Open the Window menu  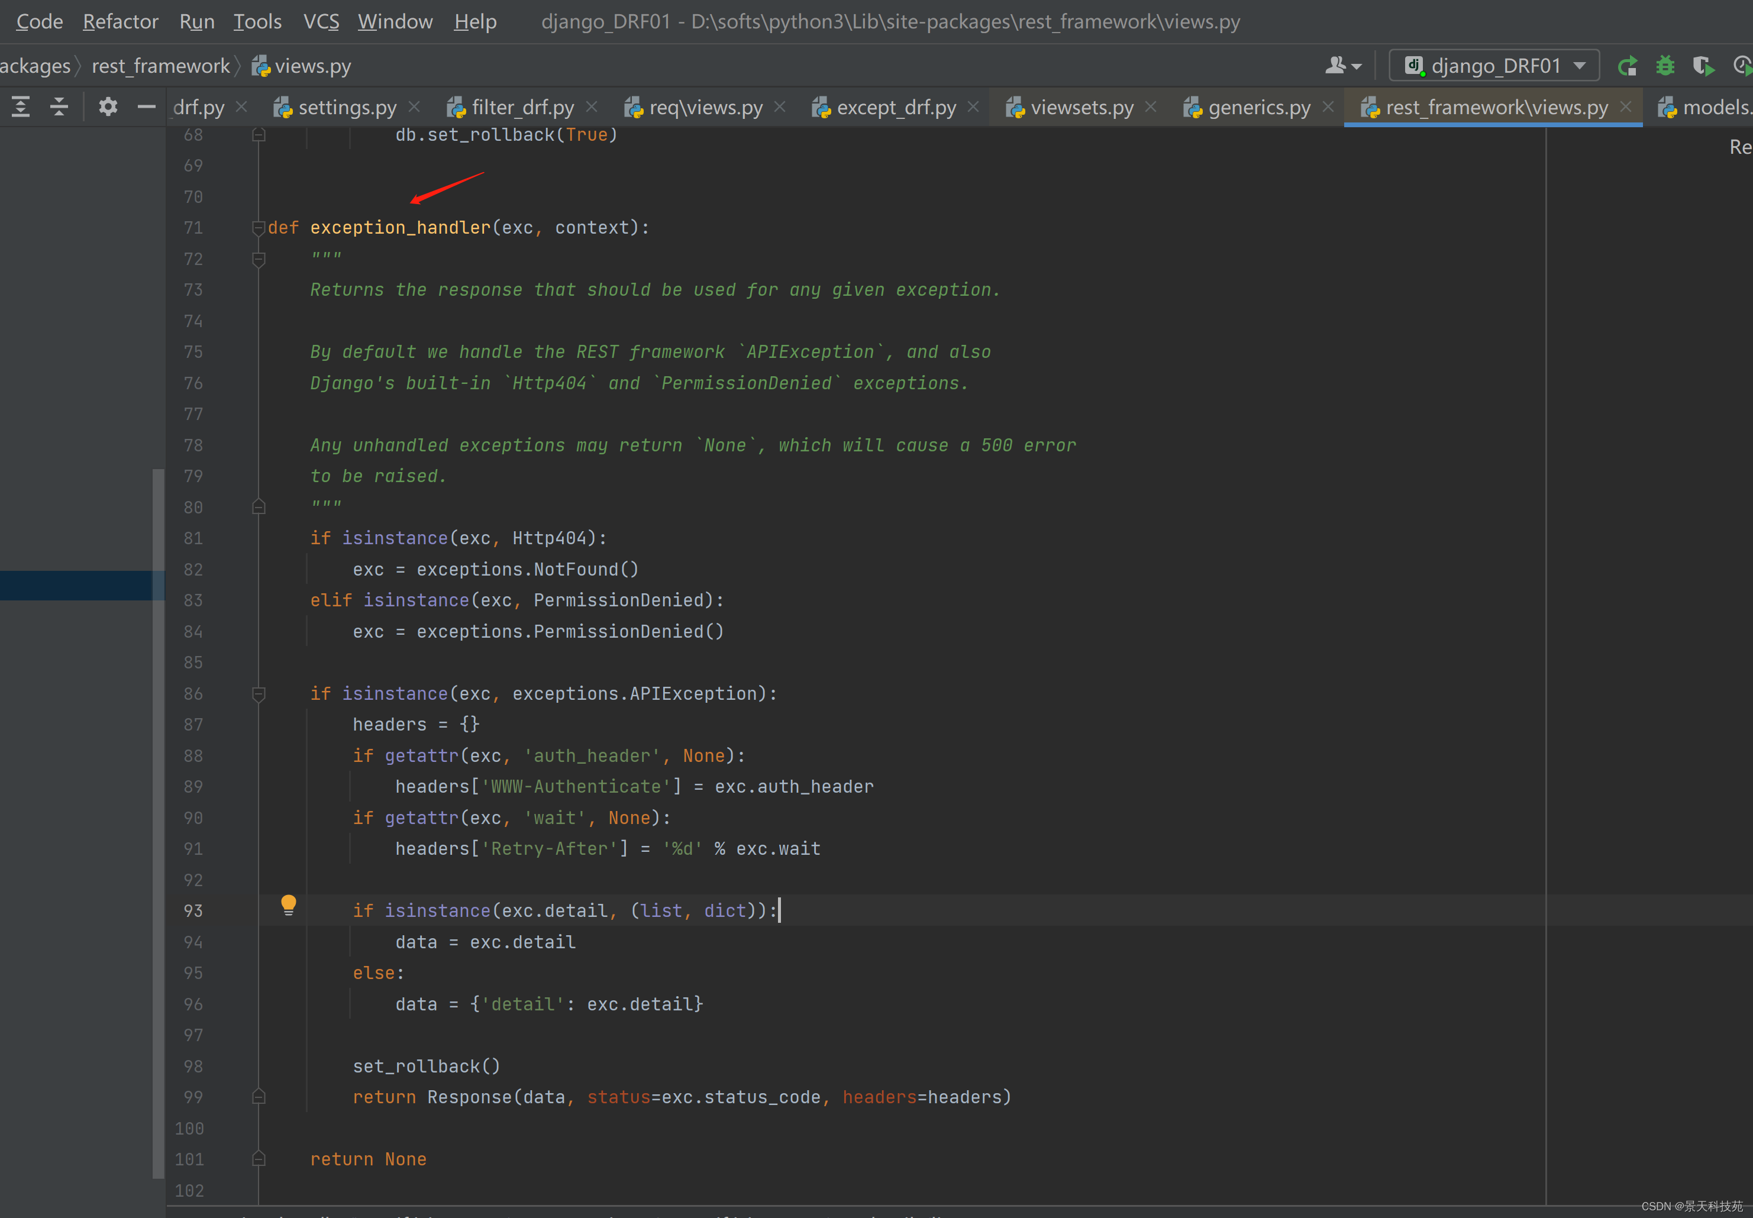pos(395,21)
